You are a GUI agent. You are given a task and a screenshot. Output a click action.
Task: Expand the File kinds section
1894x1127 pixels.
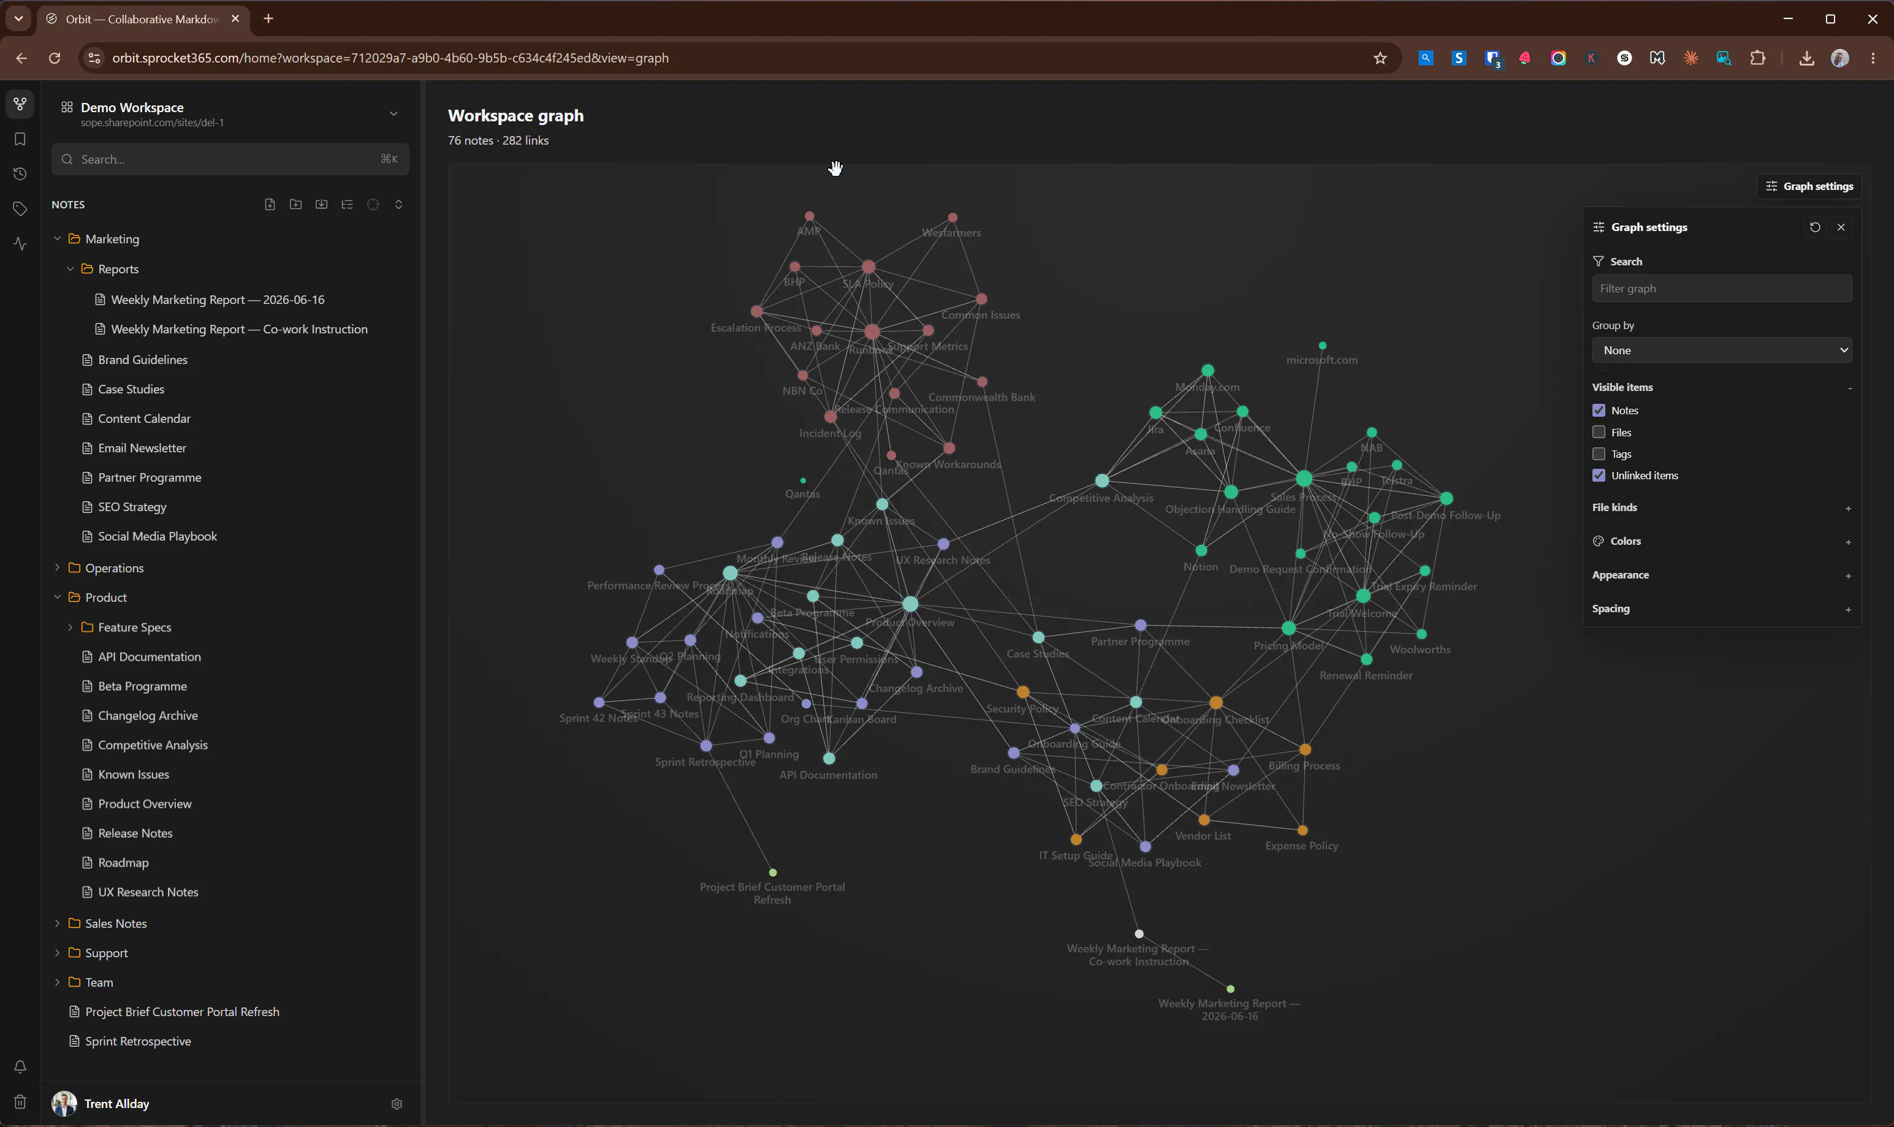(1847, 508)
